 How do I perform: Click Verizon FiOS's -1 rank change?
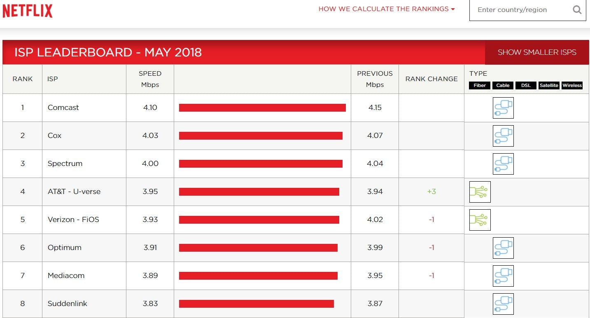click(x=431, y=220)
